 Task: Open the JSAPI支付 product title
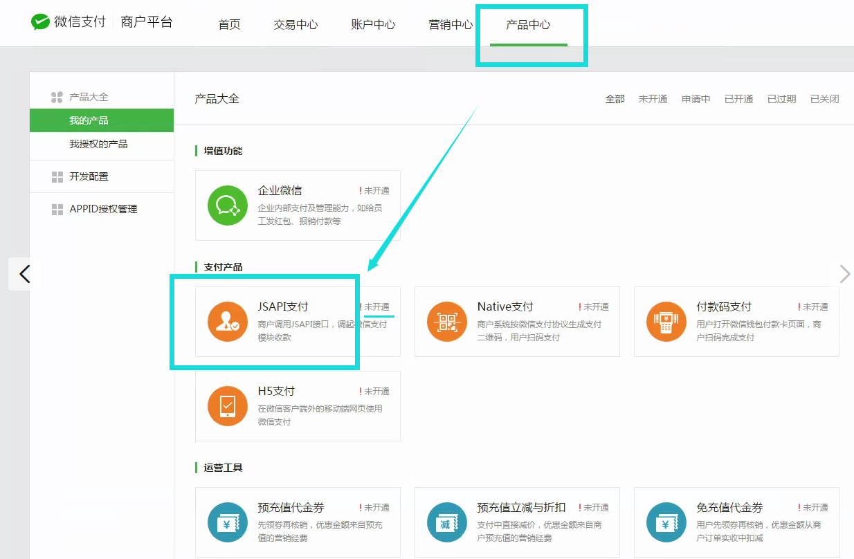(x=283, y=306)
